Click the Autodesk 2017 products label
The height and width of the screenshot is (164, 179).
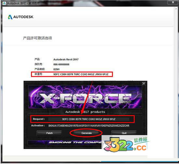[85, 112]
